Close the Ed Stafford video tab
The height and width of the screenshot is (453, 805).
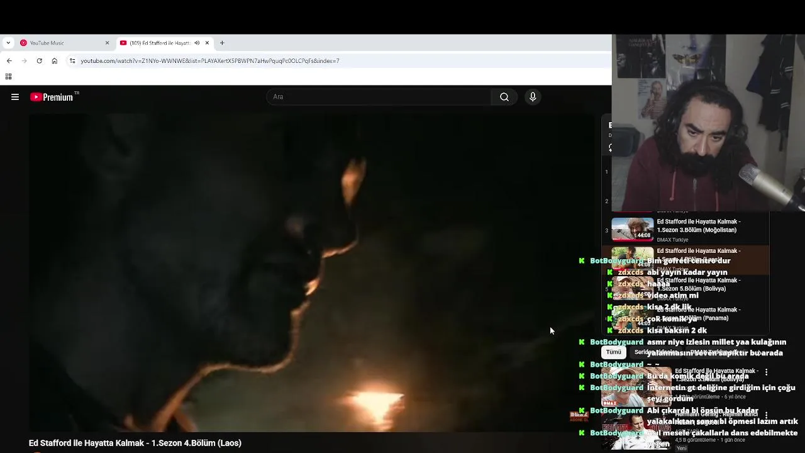pos(207,43)
